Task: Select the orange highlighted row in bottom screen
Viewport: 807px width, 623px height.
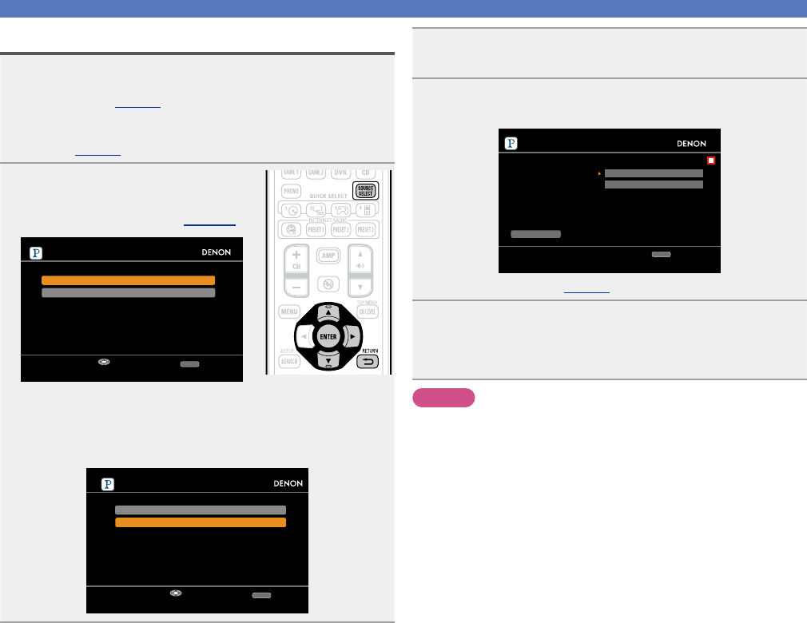Action: coord(201,522)
